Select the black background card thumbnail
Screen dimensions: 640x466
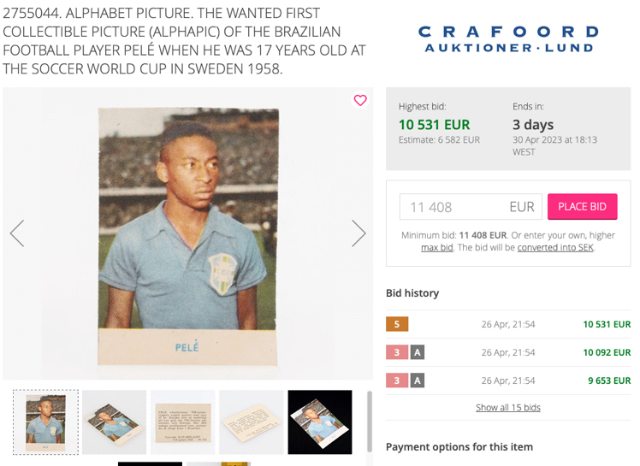pyautogui.click(x=319, y=422)
